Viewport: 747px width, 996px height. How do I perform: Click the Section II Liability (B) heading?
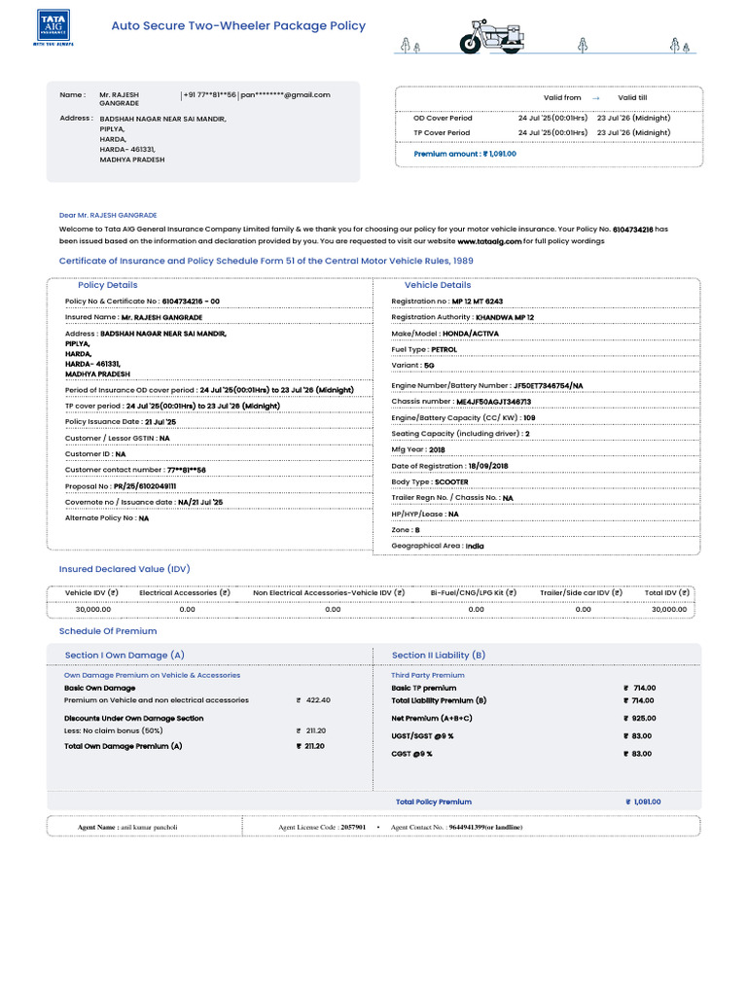click(x=439, y=656)
